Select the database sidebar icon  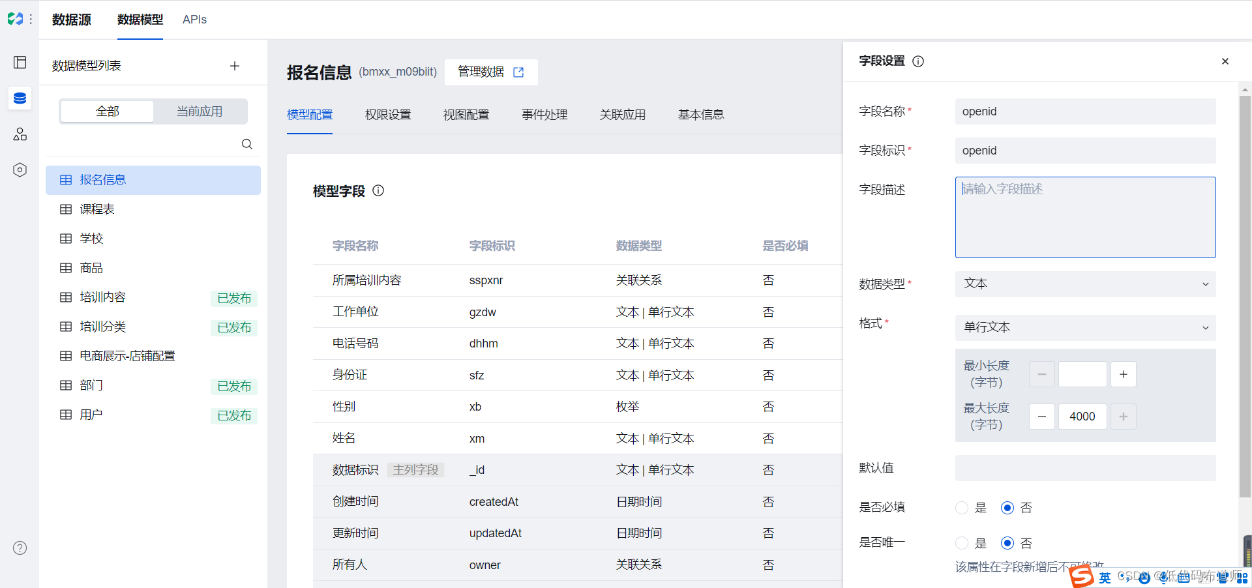click(x=20, y=98)
